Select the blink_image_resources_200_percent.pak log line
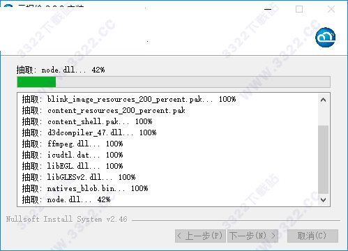The image size is (348, 251). coord(129,99)
